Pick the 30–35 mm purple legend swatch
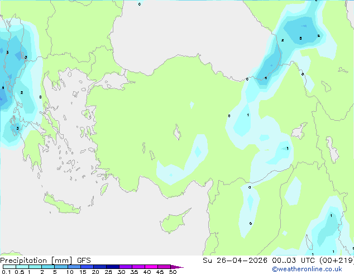354x274 pixels. (126, 267)
